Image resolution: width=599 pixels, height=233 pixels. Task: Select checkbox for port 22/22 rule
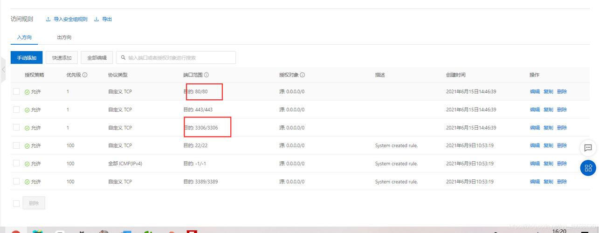16,145
